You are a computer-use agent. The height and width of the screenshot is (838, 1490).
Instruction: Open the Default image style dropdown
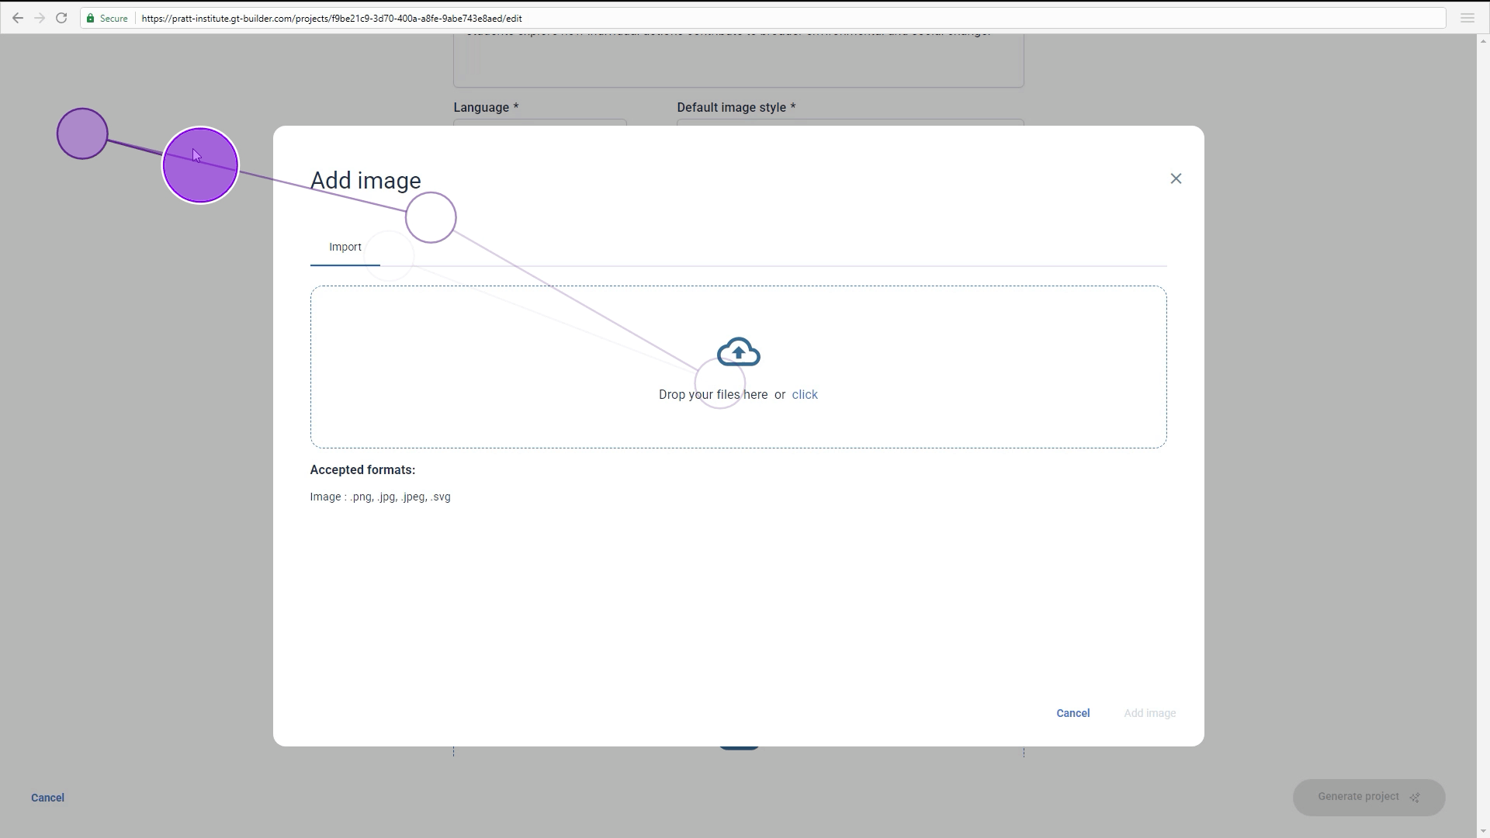click(x=850, y=122)
